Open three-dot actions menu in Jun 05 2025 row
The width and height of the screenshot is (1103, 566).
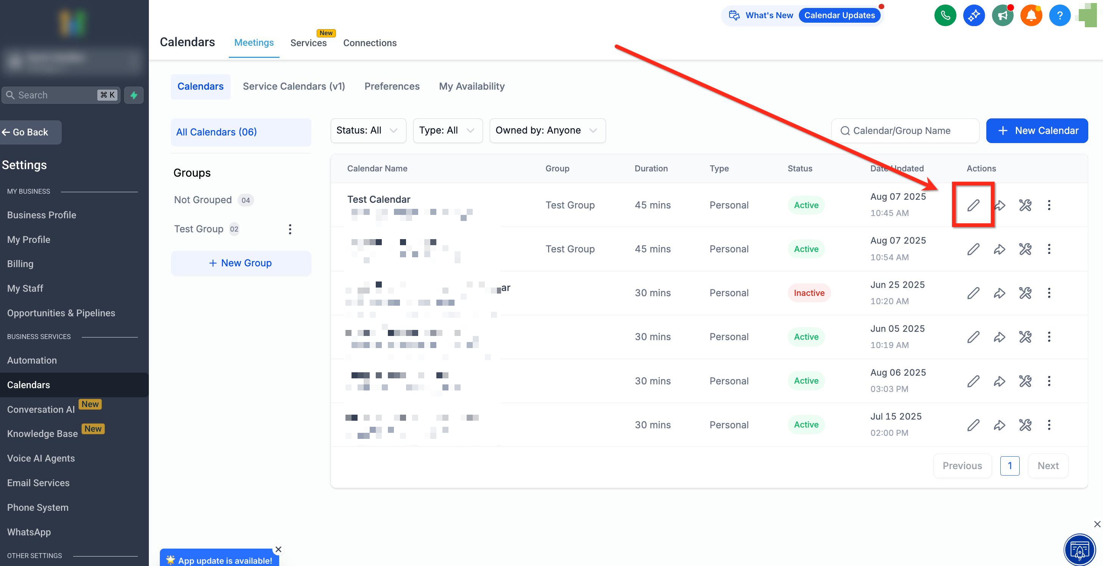(1049, 337)
